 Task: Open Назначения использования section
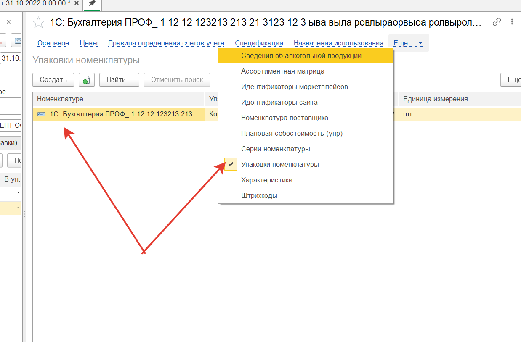338,43
